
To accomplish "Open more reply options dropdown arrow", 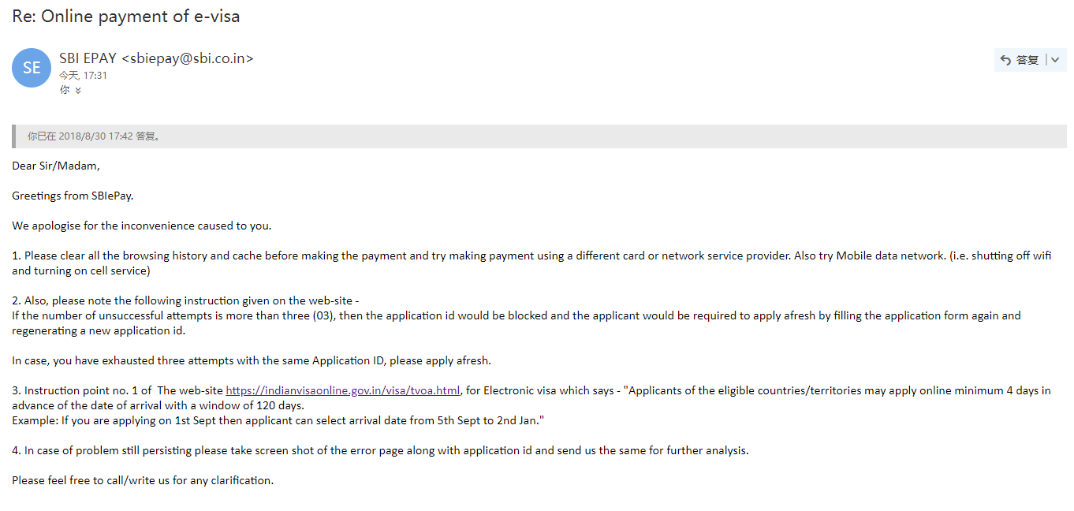I will pyautogui.click(x=1055, y=60).
